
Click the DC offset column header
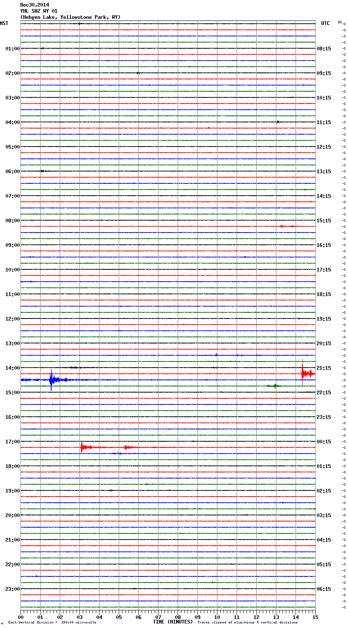(341, 22)
